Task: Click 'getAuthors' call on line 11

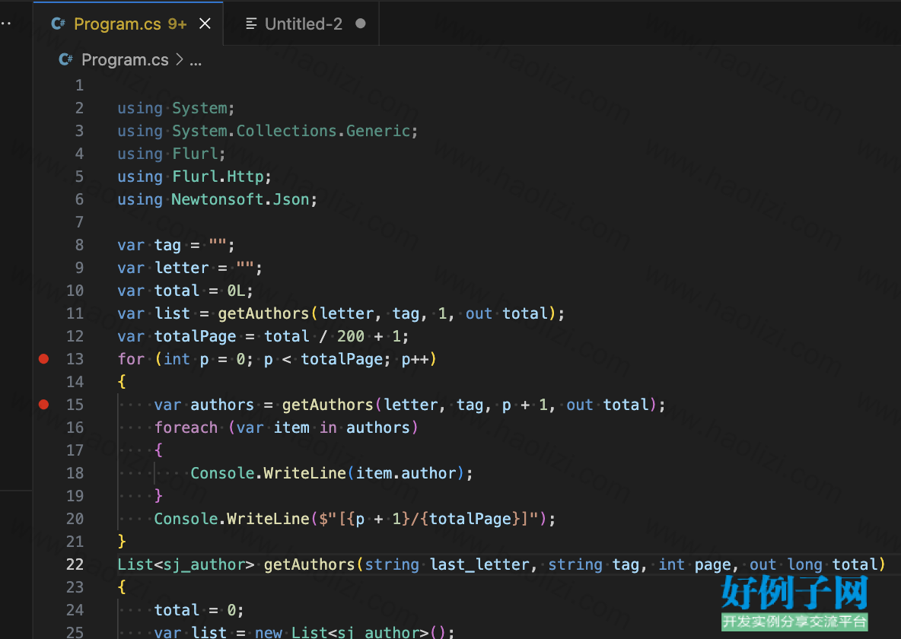Action: [263, 313]
